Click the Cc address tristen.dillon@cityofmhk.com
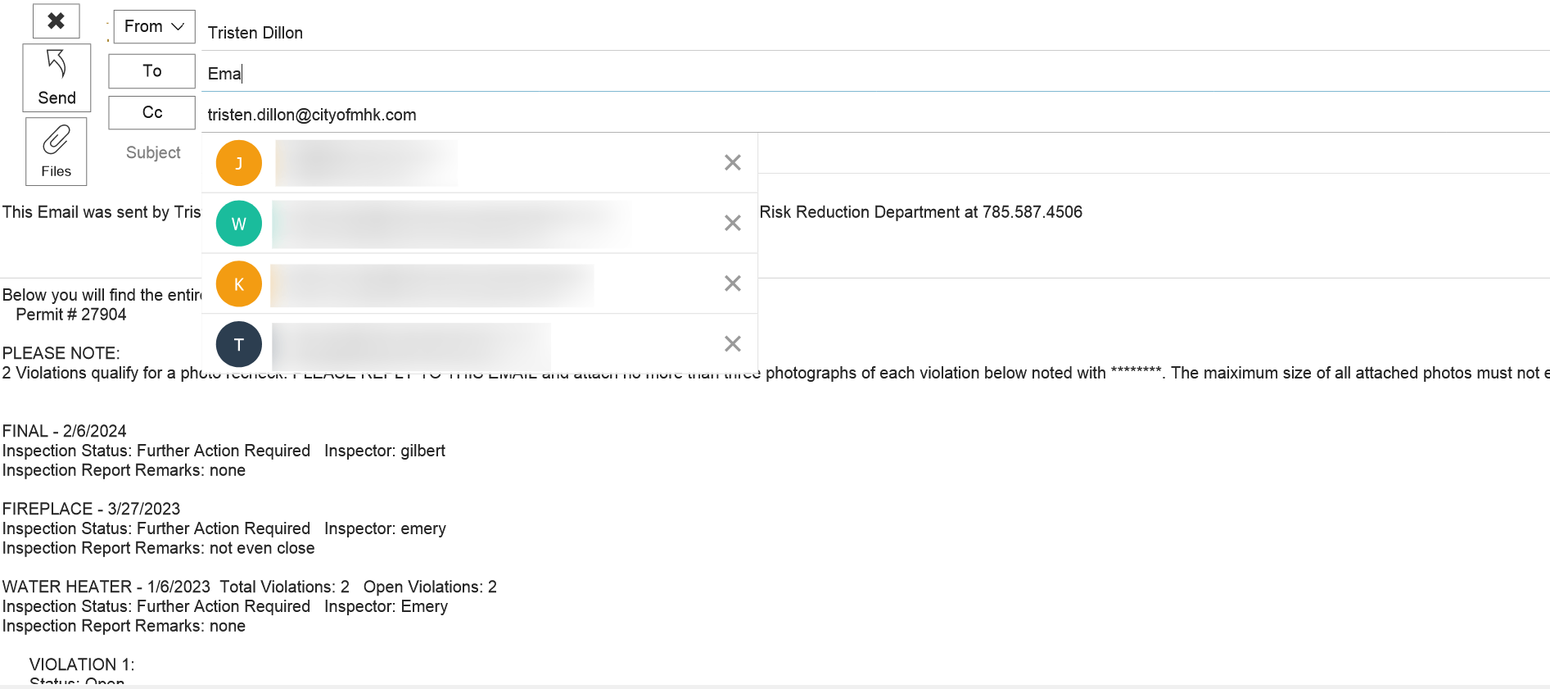Viewport: 1550px width, 689px height. (312, 115)
